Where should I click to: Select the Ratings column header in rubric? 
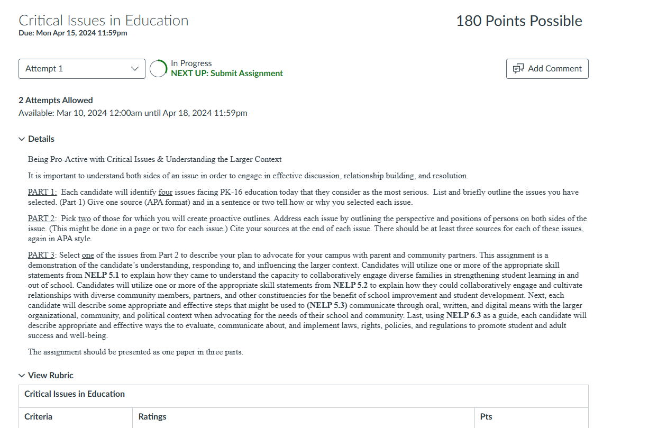click(x=152, y=417)
